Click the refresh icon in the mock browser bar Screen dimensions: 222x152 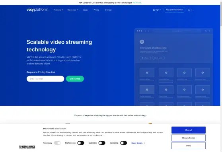pyautogui.click(x=206, y=31)
